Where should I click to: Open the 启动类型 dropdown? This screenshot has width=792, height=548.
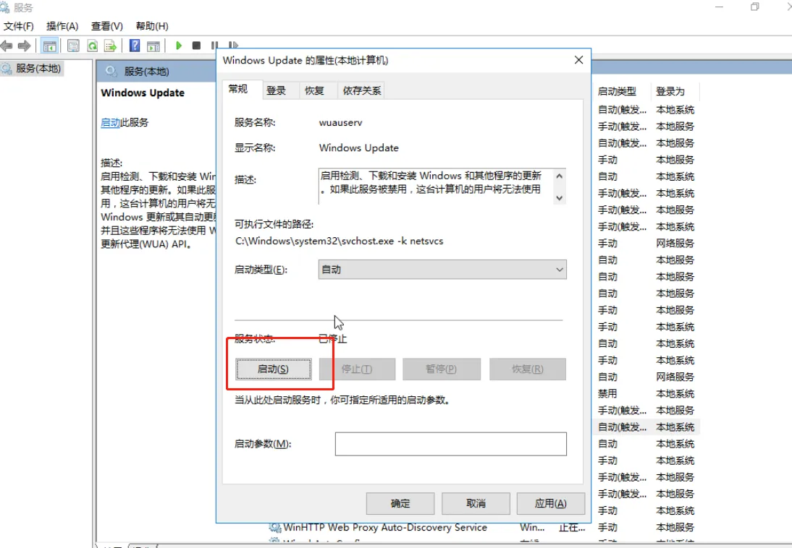pyautogui.click(x=559, y=269)
